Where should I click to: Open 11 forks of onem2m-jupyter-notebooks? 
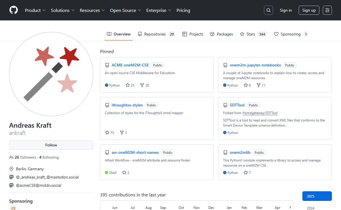pos(261,85)
